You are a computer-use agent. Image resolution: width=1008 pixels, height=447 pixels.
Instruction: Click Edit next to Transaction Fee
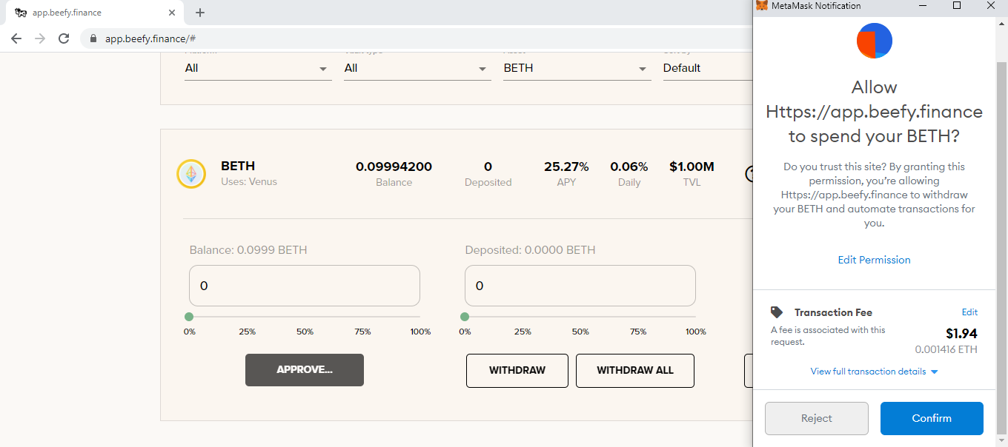tap(969, 312)
